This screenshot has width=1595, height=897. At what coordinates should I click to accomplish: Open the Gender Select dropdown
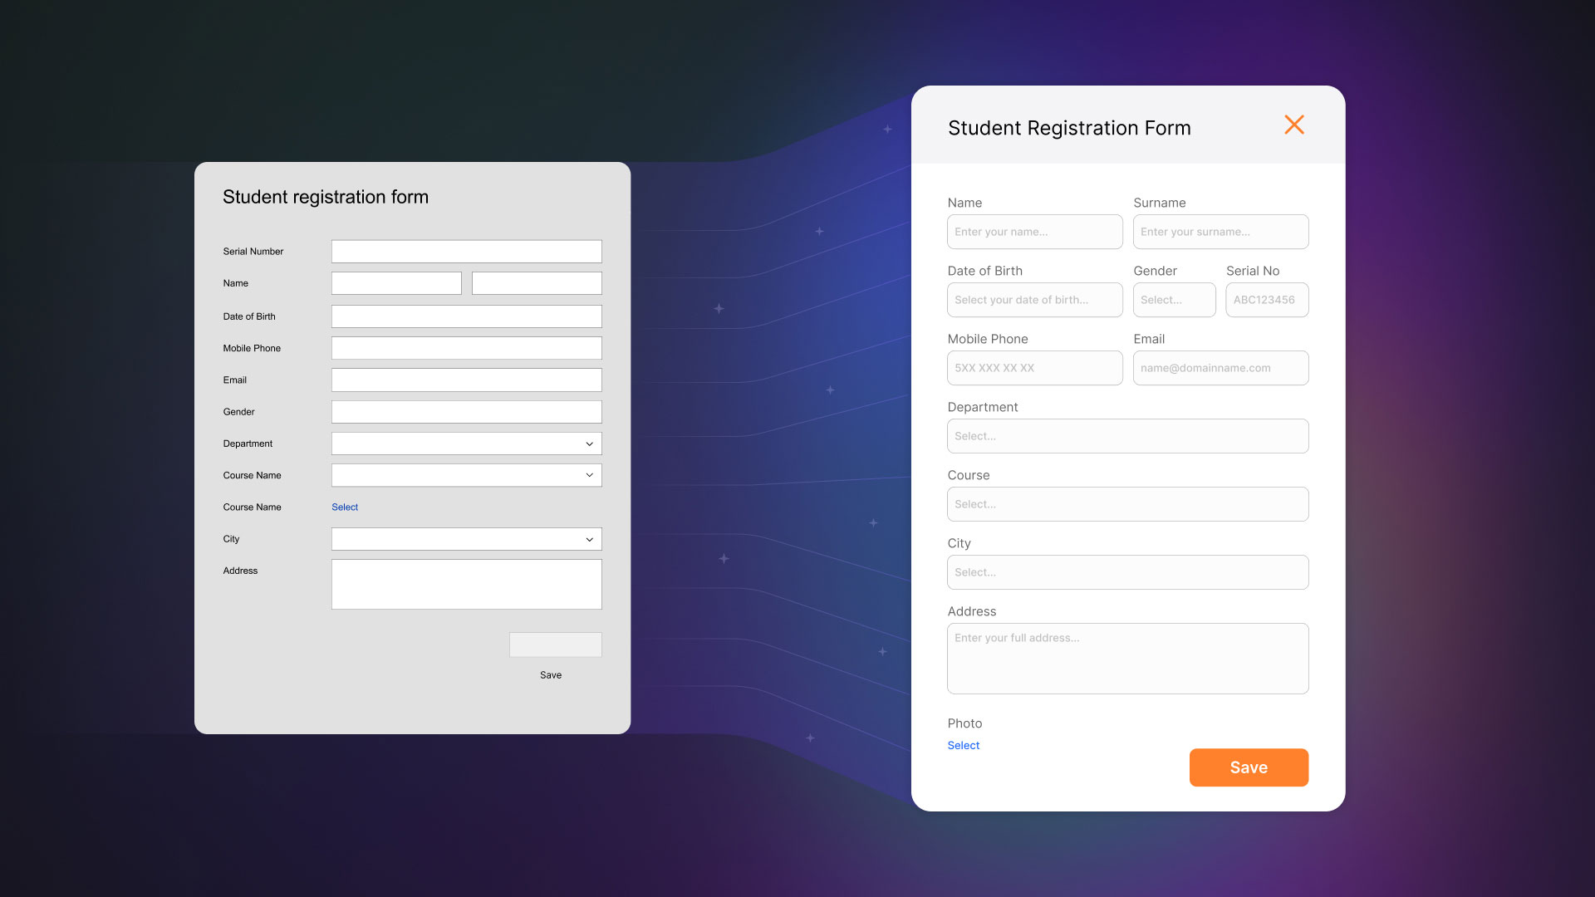(x=1173, y=300)
